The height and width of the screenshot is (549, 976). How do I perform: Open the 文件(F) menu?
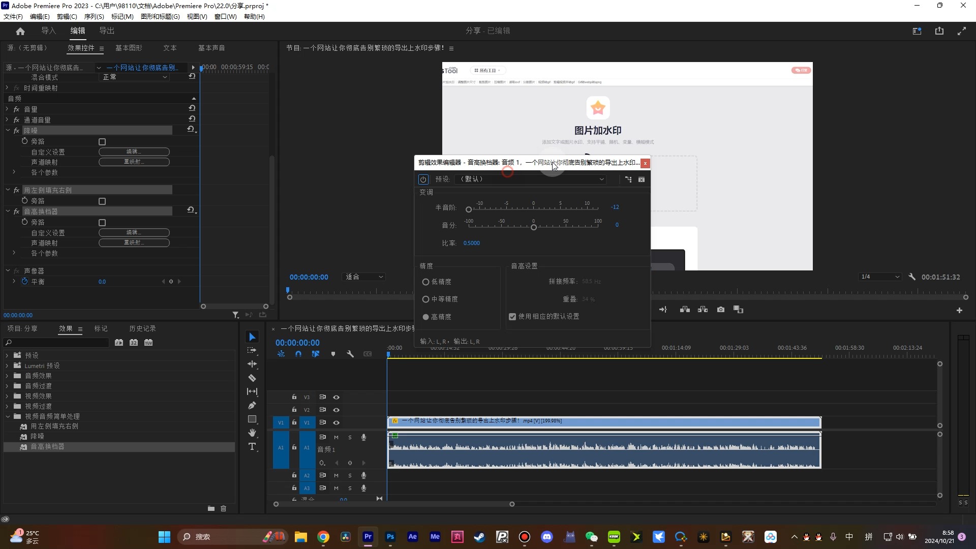(13, 17)
